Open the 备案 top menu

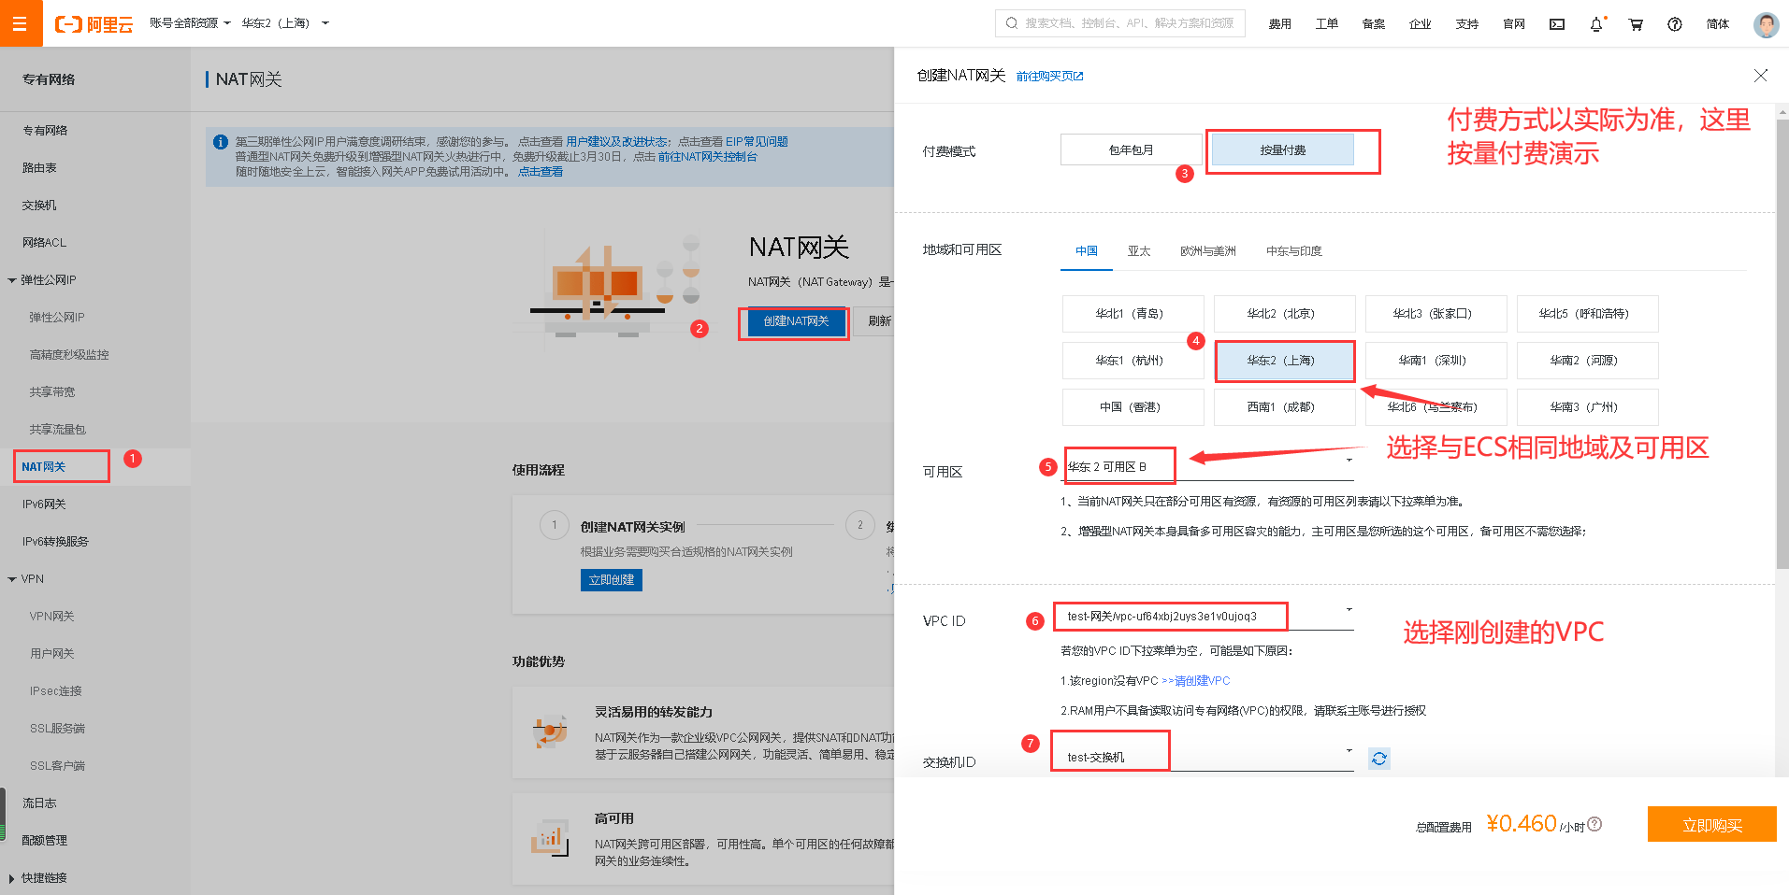(x=1374, y=24)
